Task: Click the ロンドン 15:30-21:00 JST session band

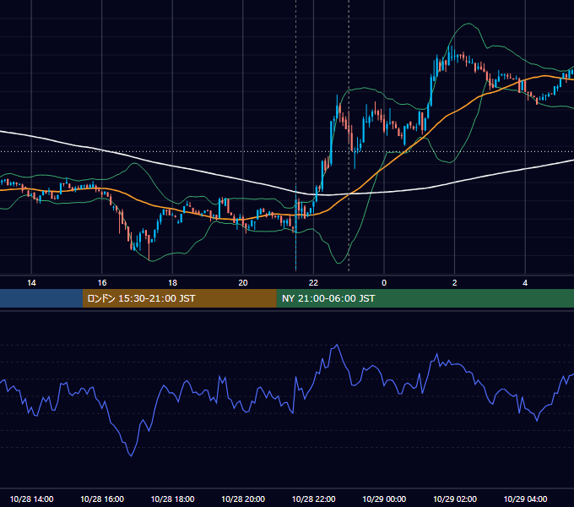Action: tap(179, 298)
